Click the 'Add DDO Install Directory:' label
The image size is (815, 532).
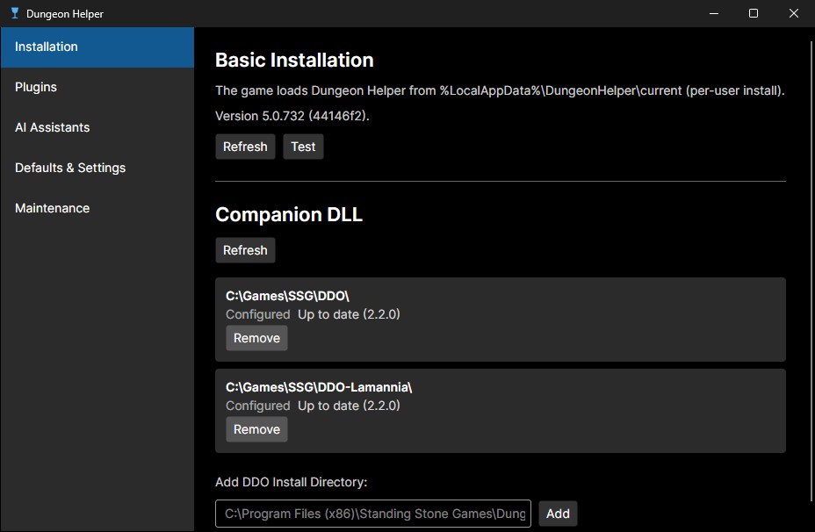tap(291, 482)
